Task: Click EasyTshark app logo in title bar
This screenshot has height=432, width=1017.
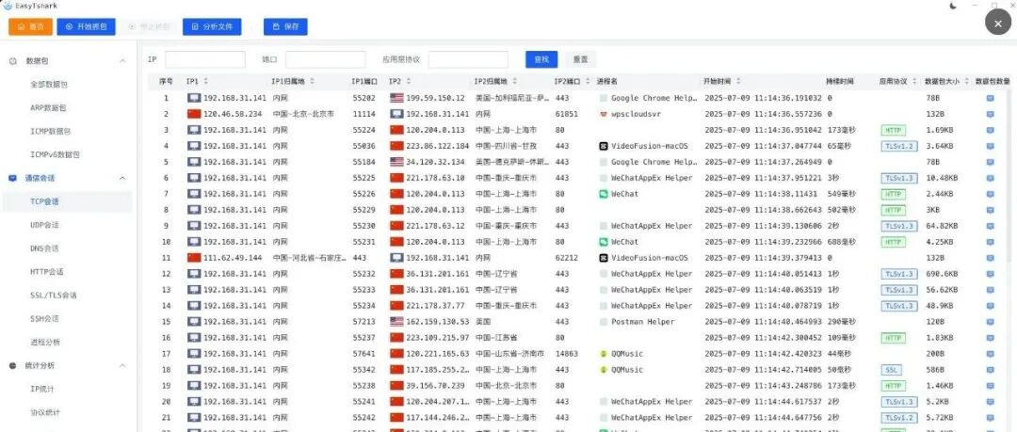Action: pyautogui.click(x=8, y=6)
